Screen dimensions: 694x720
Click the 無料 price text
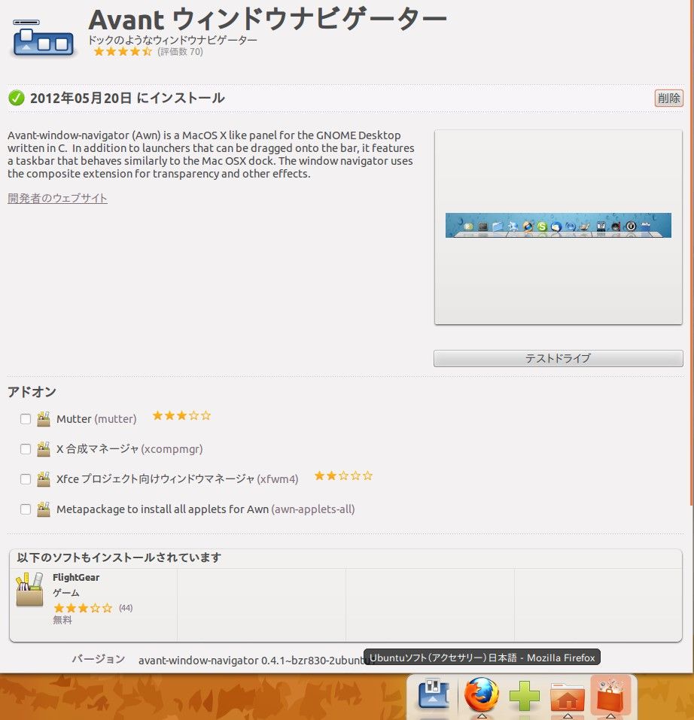(62, 621)
